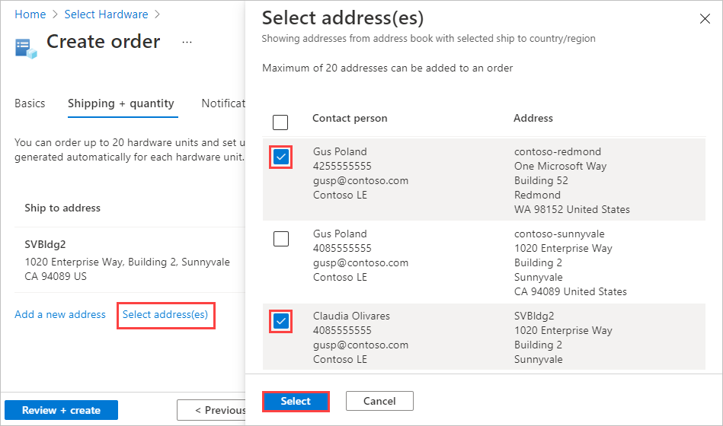The height and width of the screenshot is (426, 723).
Task: Go back with the Previous button
Action: (211, 410)
